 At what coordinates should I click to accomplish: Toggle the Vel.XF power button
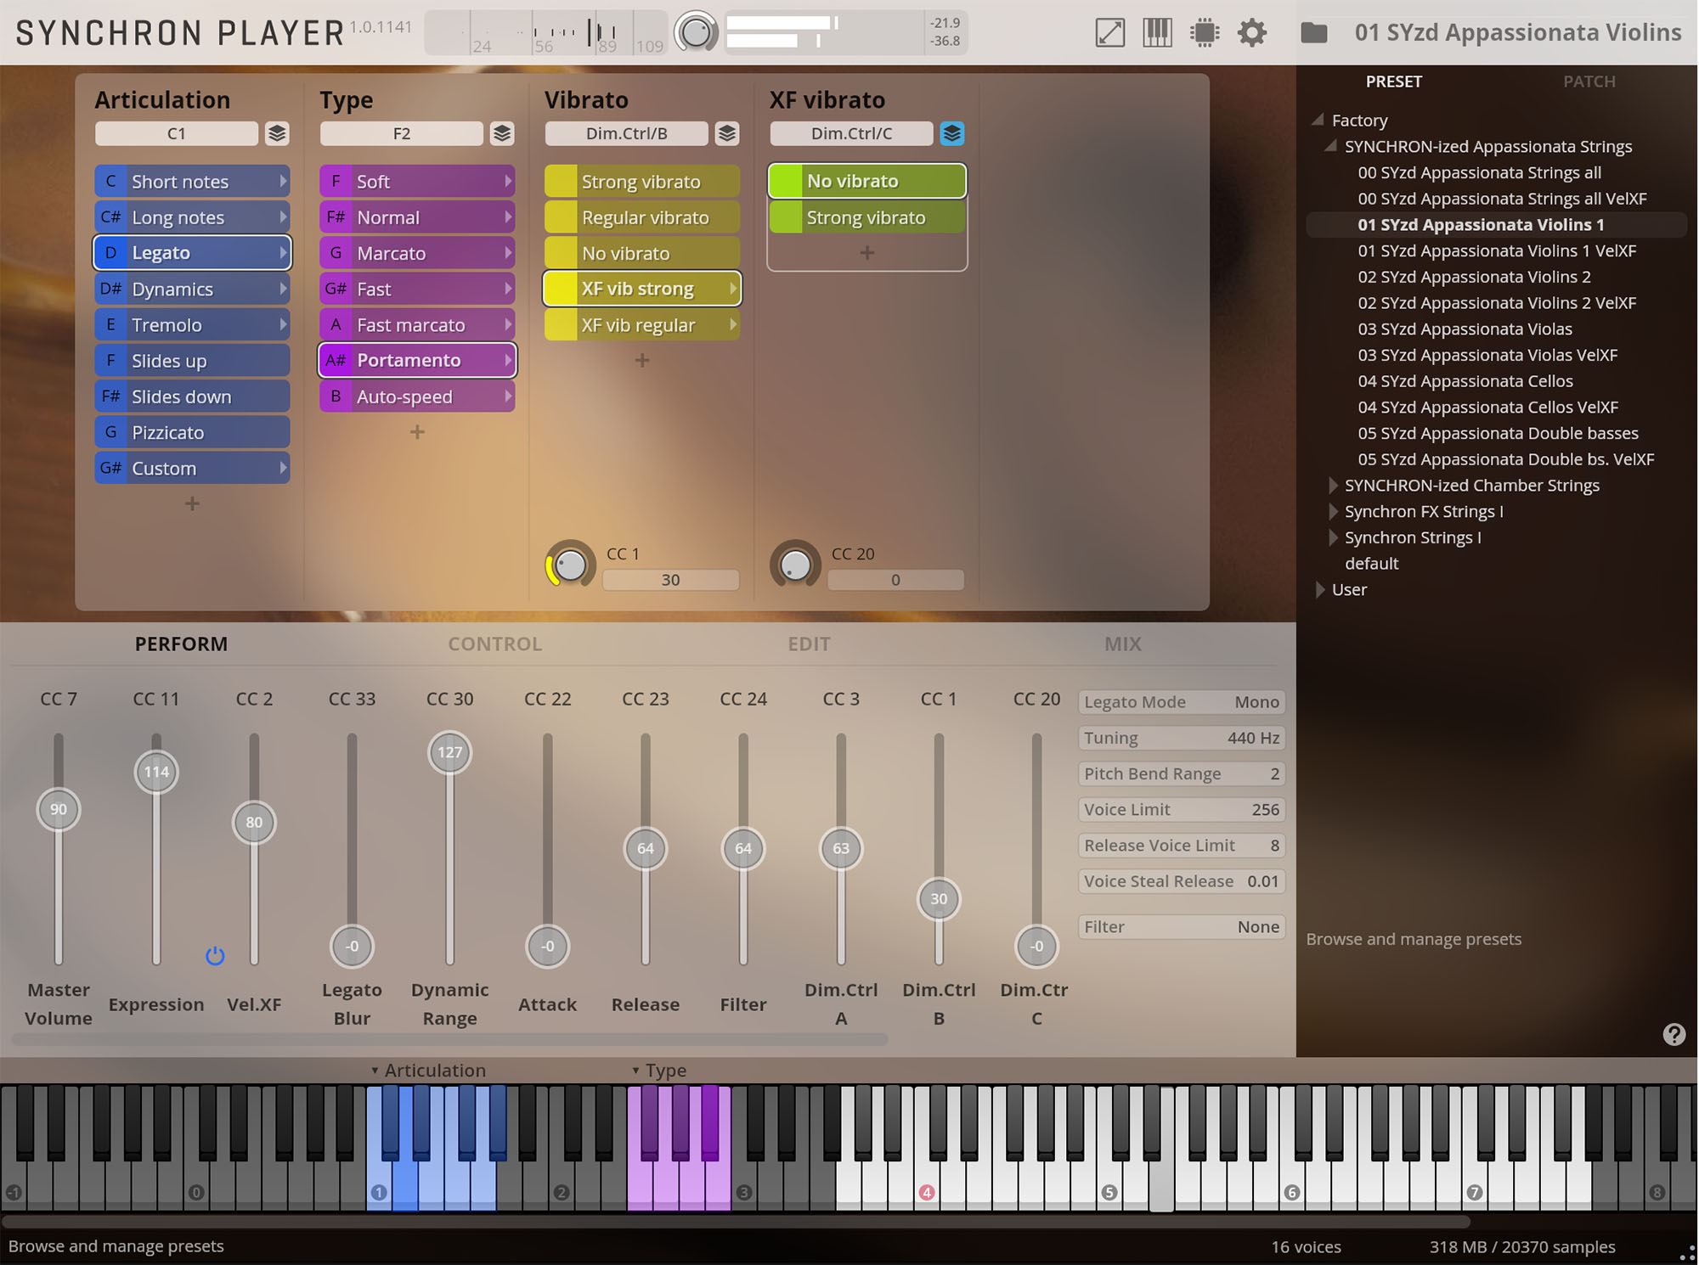(215, 956)
